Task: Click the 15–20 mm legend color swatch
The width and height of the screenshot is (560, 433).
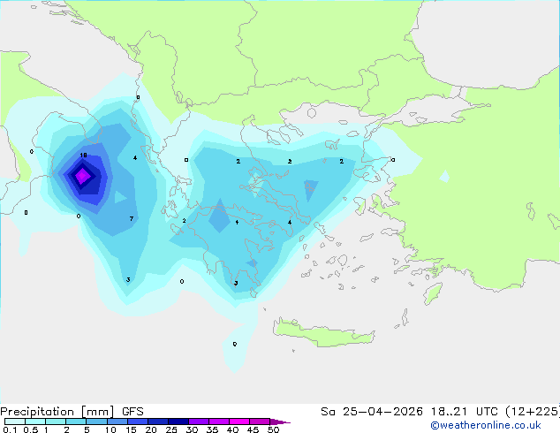Action: (137, 422)
